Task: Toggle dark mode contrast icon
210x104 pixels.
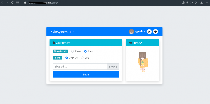Action: pyautogui.click(x=156, y=32)
